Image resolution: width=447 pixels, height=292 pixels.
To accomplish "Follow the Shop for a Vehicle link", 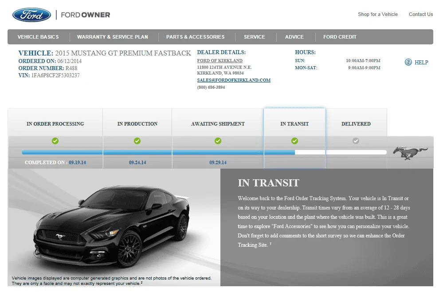I will (x=378, y=14).
